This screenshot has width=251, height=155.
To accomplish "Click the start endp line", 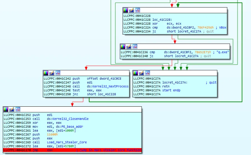I will (171, 90).
